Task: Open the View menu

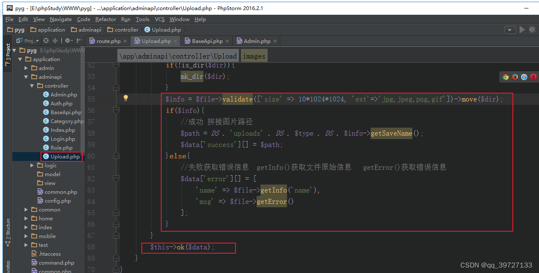Action: (39, 19)
